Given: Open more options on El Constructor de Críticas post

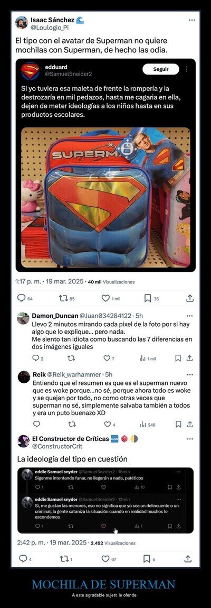Looking at the screenshot, I should click(190, 439).
